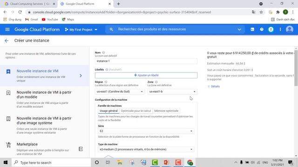The width and height of the screenshot is (298, 167).
Task: Open the My First Project selector
Action: pos(81,30)
